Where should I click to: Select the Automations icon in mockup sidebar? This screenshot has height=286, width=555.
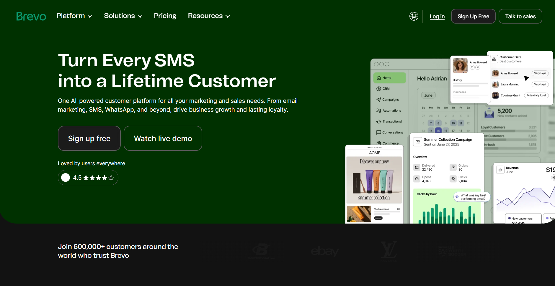379,110
